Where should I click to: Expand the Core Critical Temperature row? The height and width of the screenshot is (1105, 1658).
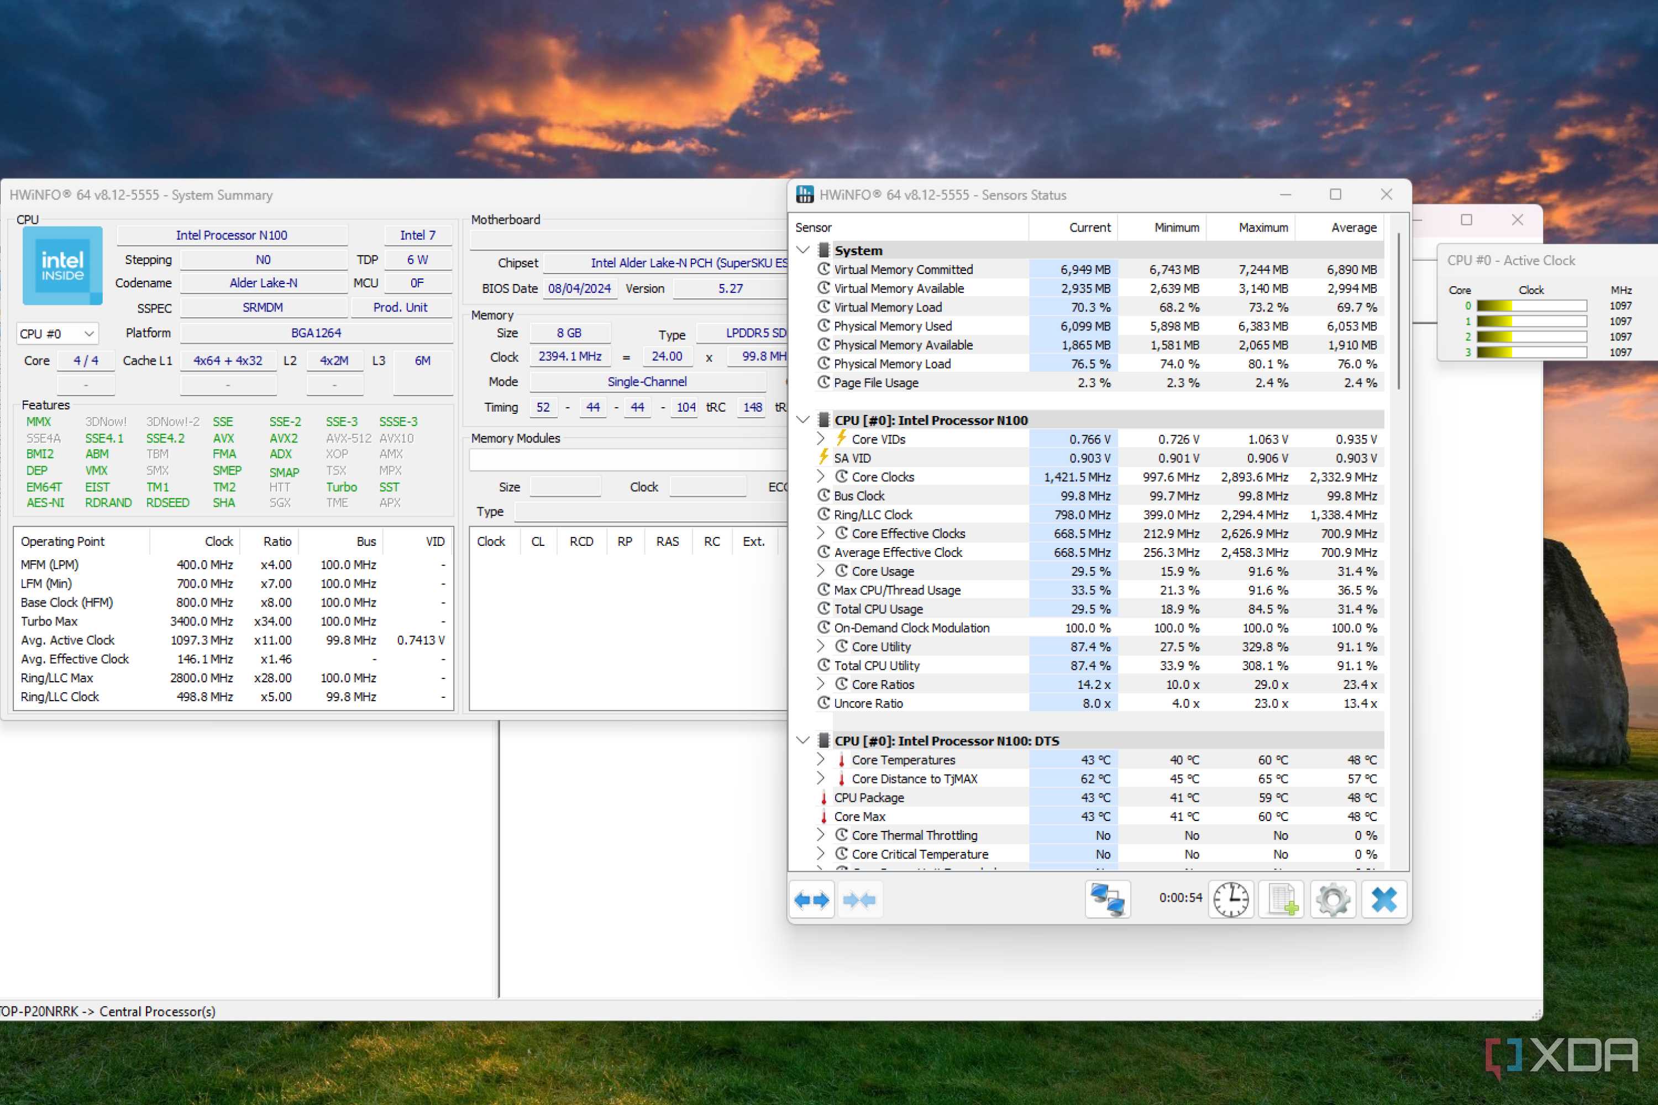(821, 854)
